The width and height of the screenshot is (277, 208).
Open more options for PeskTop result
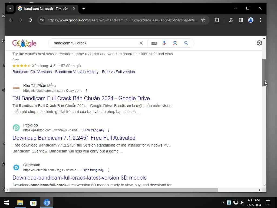[109, 130]
